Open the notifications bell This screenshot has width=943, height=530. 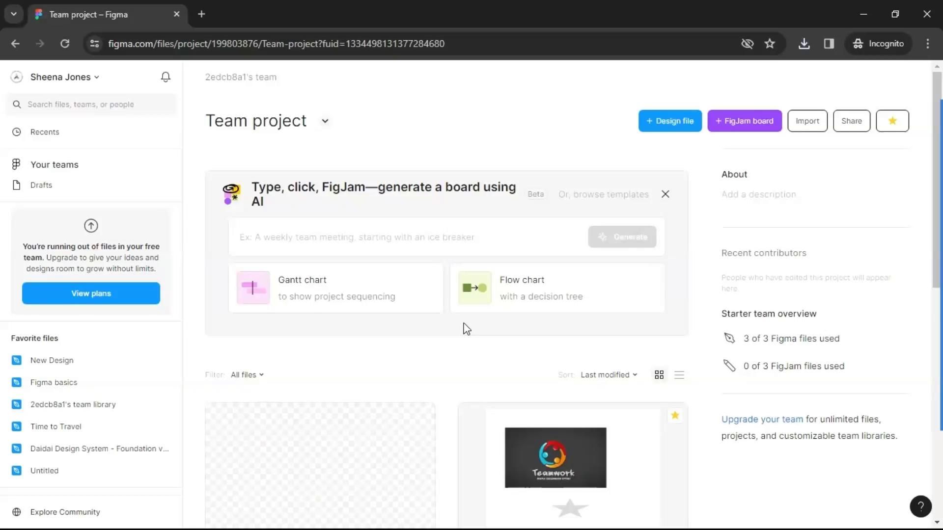coord(166,77)
